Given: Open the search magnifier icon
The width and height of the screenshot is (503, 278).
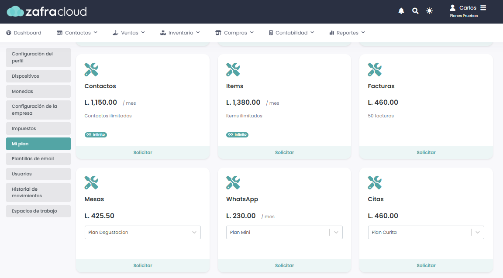Looking at the screenshot, I should (415, 11).
